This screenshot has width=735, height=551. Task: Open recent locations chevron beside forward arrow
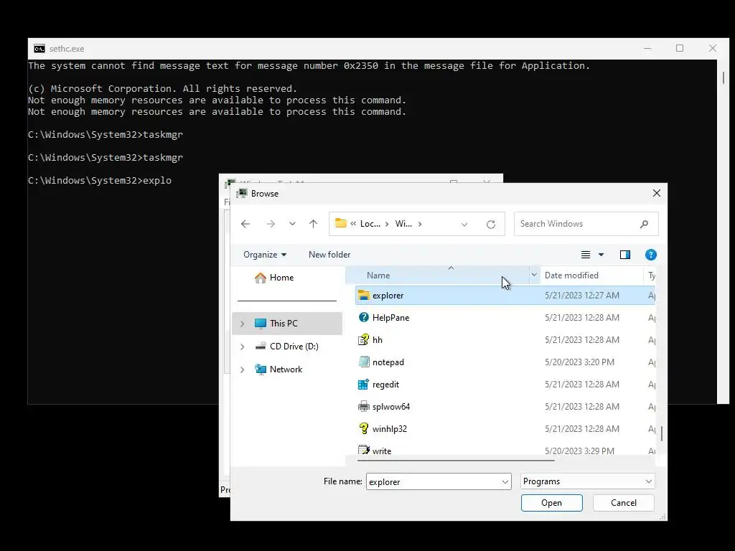pos(292,224)
